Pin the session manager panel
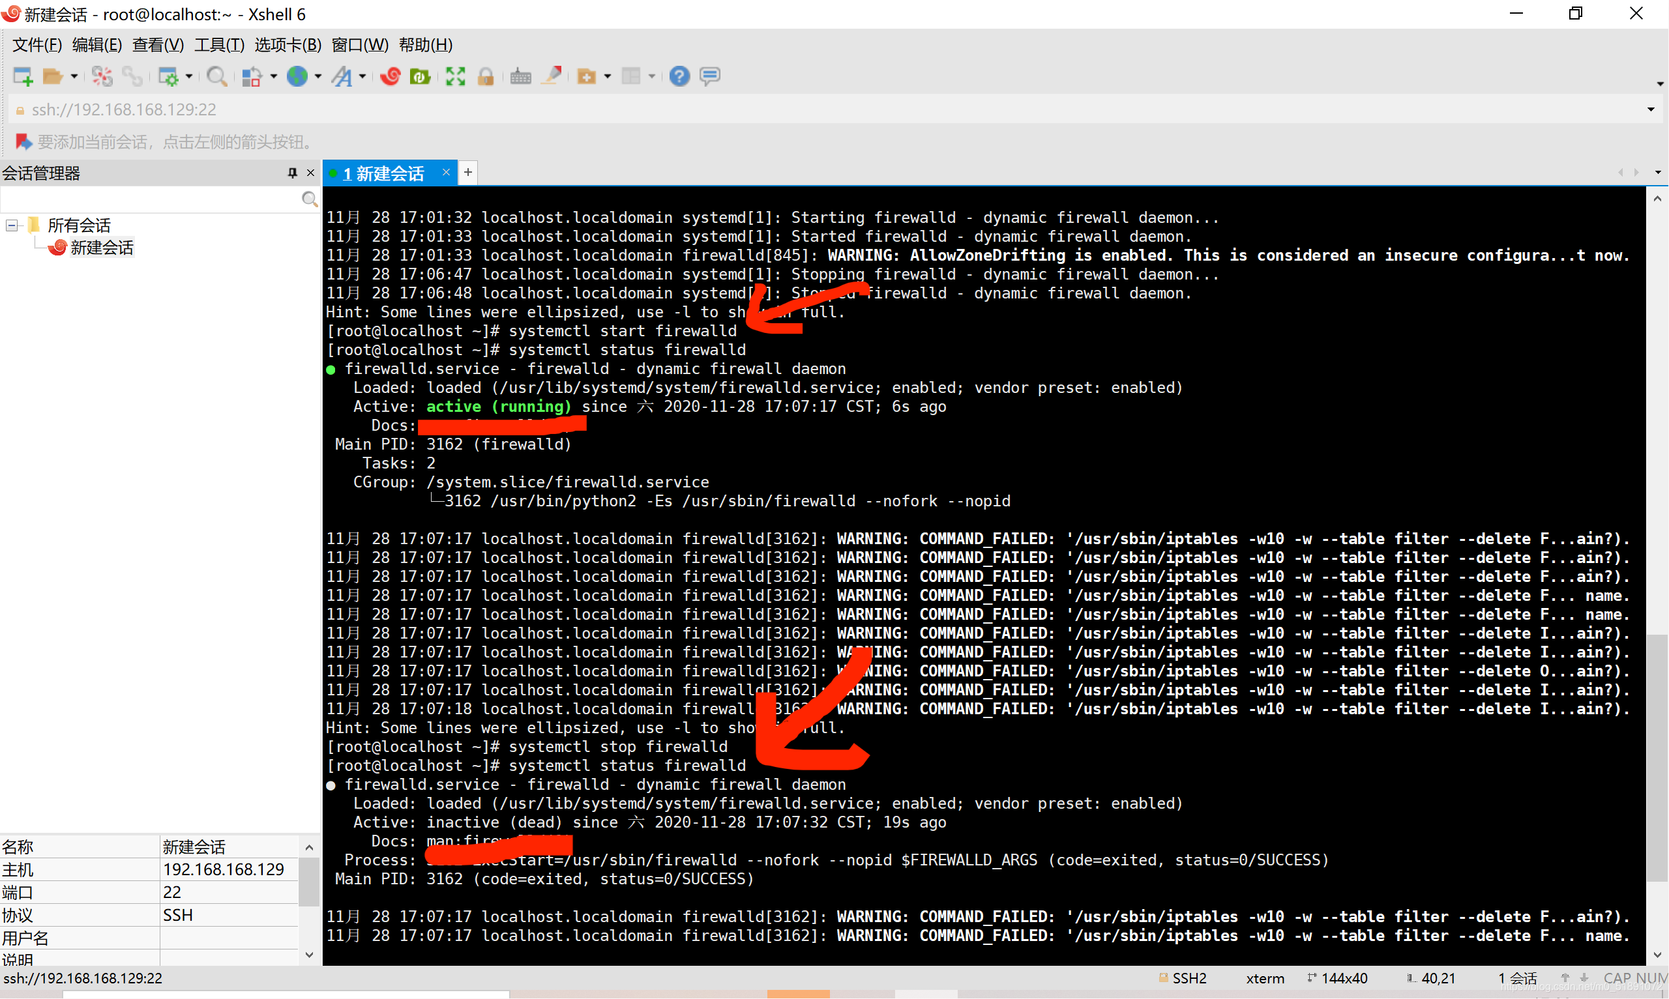The width and height of the screenshot is (1669, 999). coord(292,173)
